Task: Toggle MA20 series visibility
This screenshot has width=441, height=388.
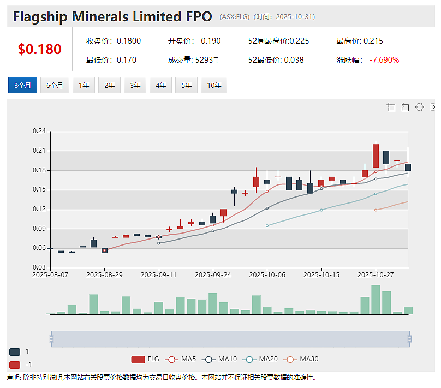Action: (260, 359)
